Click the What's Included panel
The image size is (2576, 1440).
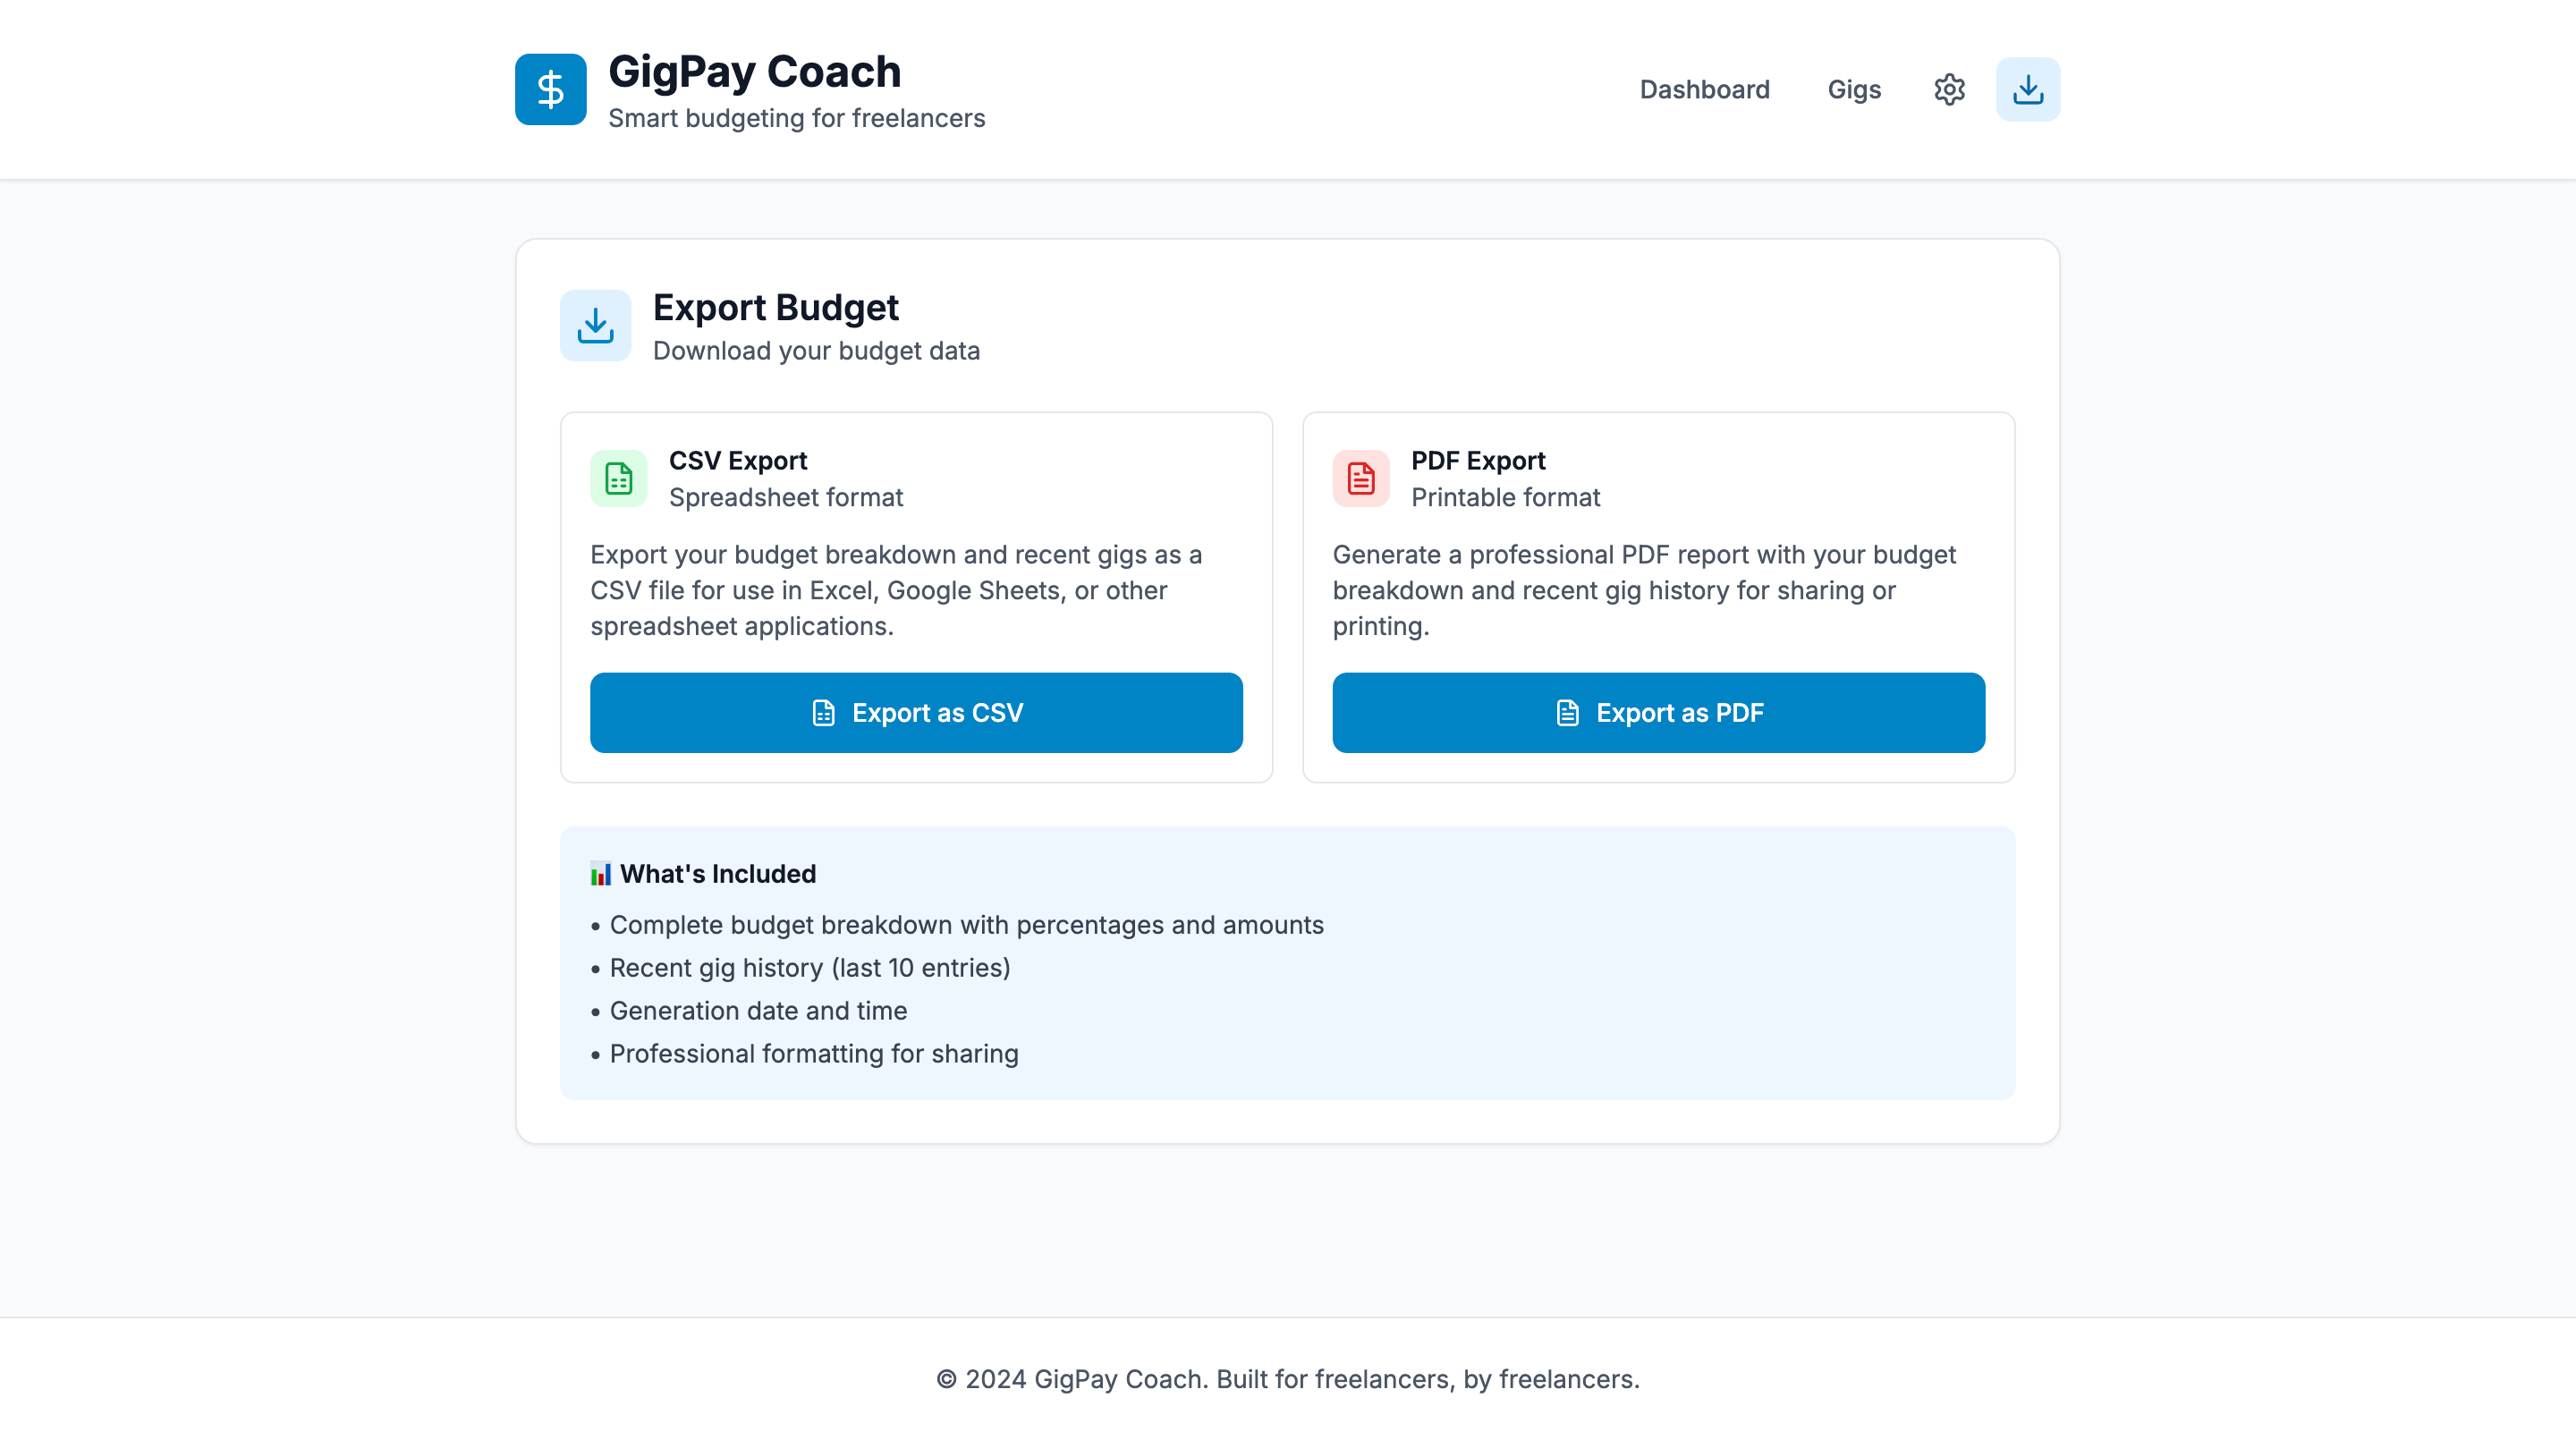pyautogui.click(x=1287, y=965)
